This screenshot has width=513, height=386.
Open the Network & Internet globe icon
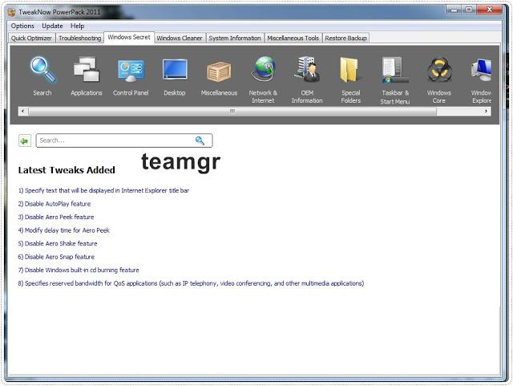tap(263, 69)
